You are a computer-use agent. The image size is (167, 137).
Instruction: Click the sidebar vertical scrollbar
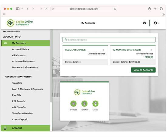(51, 66)
